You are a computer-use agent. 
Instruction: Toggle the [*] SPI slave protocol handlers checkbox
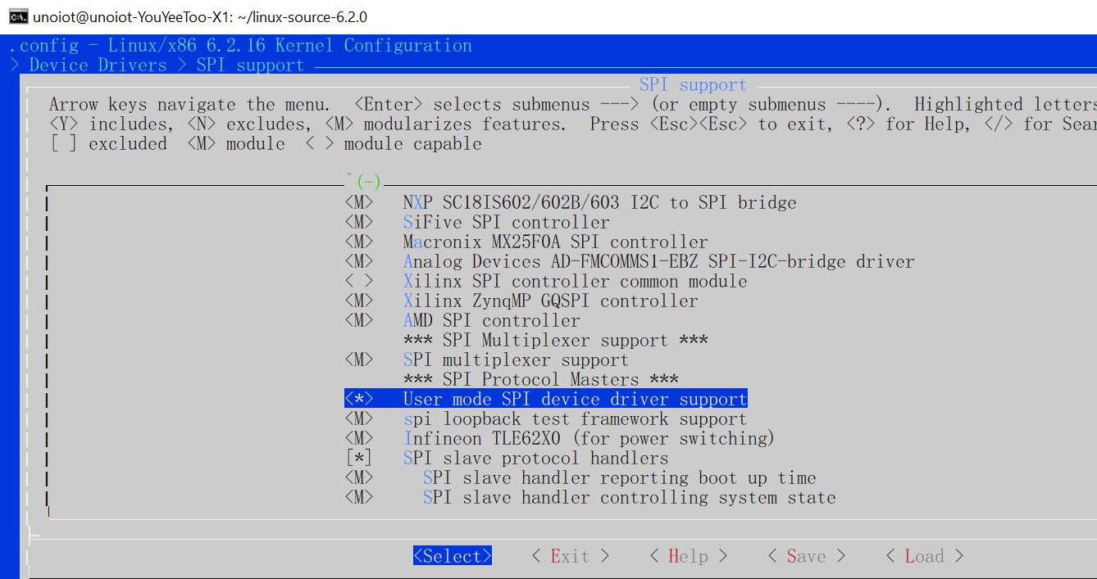[359, 458]
